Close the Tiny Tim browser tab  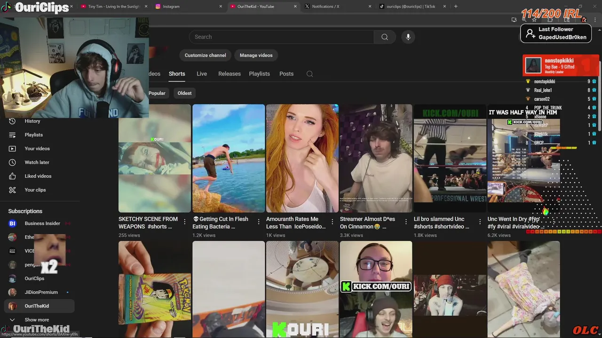click(x=146, y=7)
